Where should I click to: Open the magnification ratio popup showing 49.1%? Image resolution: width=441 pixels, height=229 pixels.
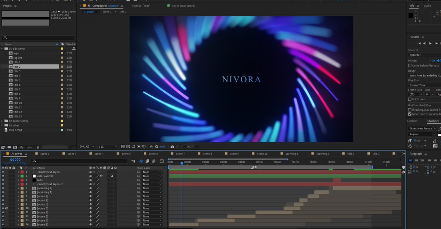(x=85, y=146)
